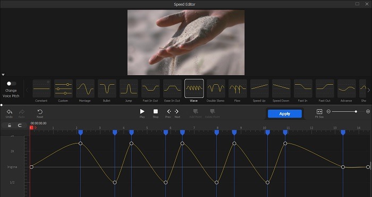Click the Redo icon
The image size is (372, 197).
(22, 112)
